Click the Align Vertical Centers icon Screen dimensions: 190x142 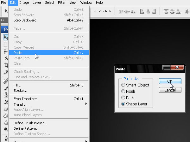point(127,12)
